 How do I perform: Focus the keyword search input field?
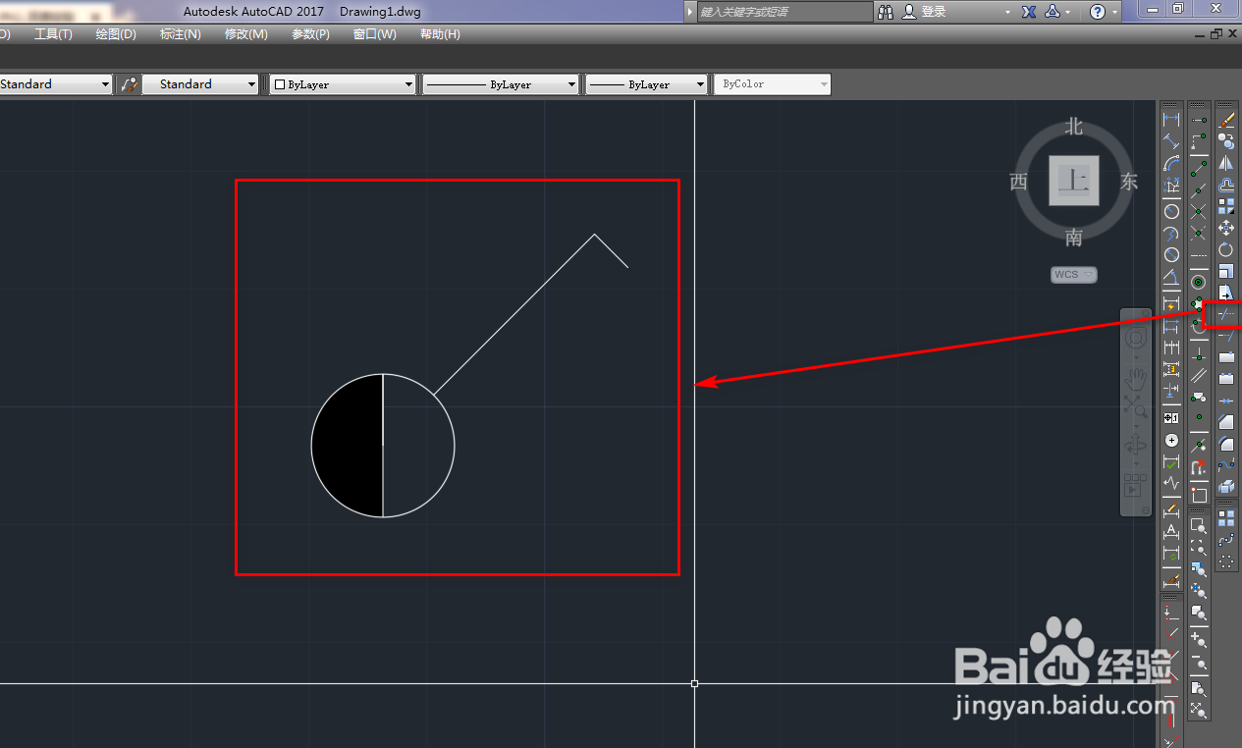point(784,12)
